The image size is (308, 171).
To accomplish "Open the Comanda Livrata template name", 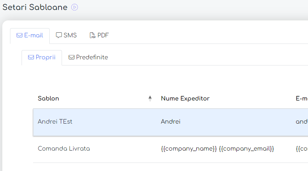I will pos(64,149).
